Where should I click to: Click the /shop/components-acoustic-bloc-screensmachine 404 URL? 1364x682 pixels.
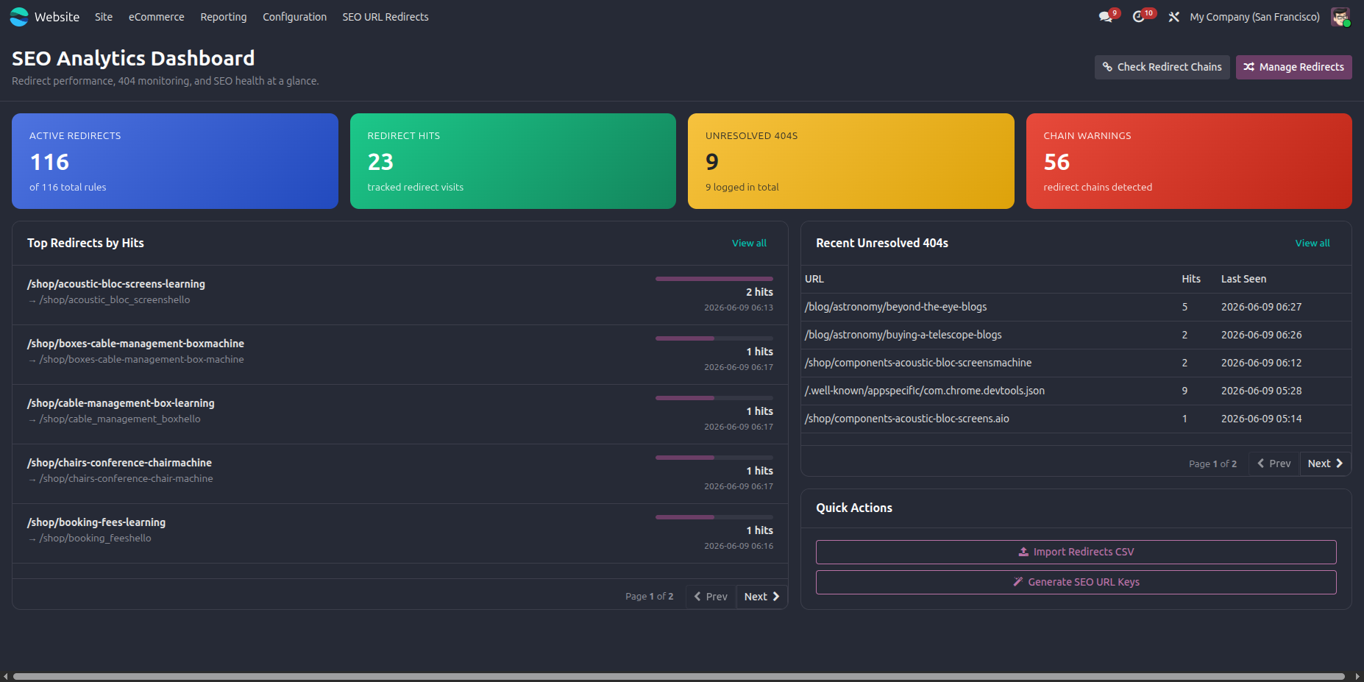918,363
